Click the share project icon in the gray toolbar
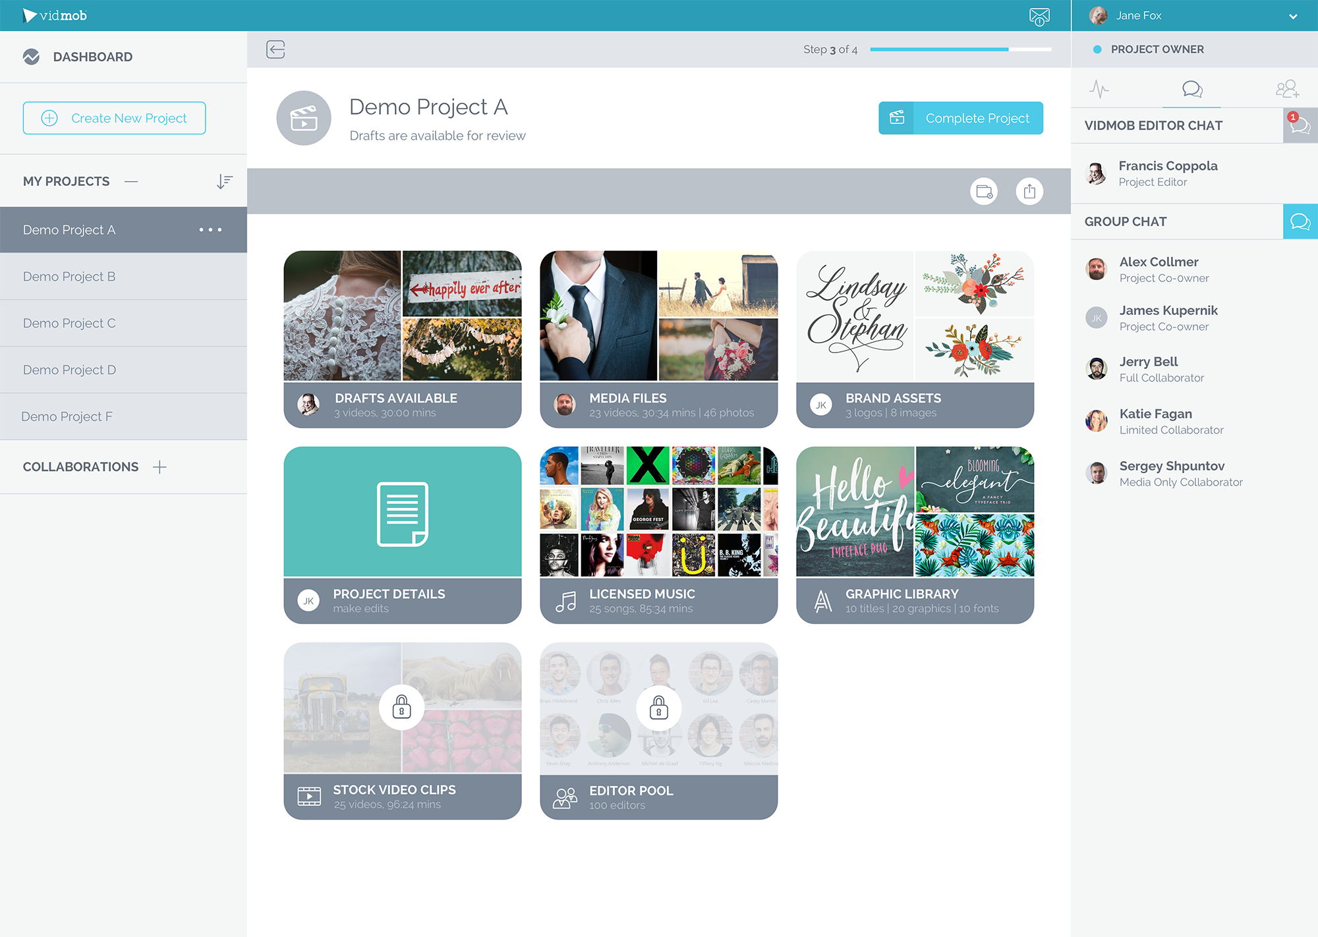The width and height of the screenshot is (1318, 937). [x=1029, y=191]
